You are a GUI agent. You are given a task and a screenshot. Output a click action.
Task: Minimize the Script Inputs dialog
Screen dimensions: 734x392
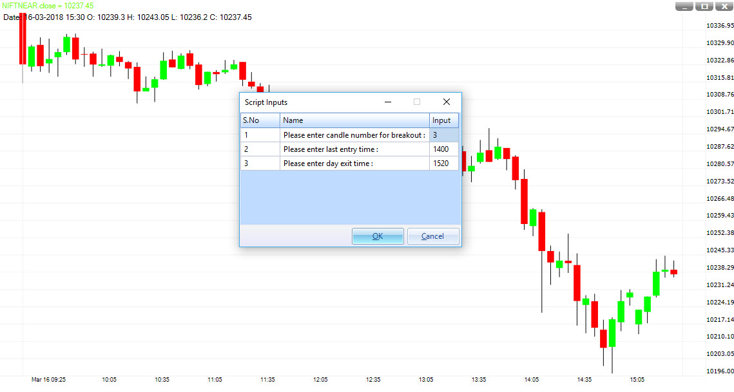point(387,102)
